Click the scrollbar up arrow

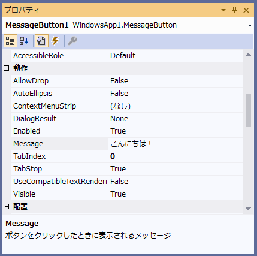click(248, 55)
